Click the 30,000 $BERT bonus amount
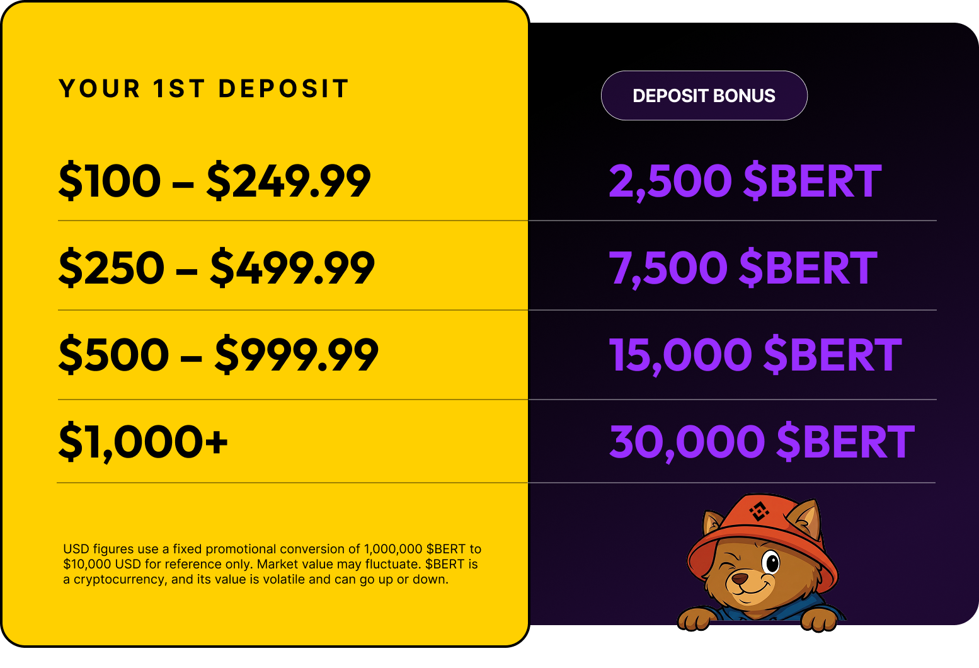Viewport: 979px width, 668px height. tap(762, 442)
